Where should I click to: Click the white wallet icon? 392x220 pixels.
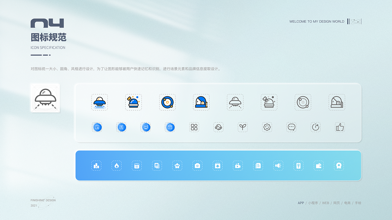click(x=319, y=166)
